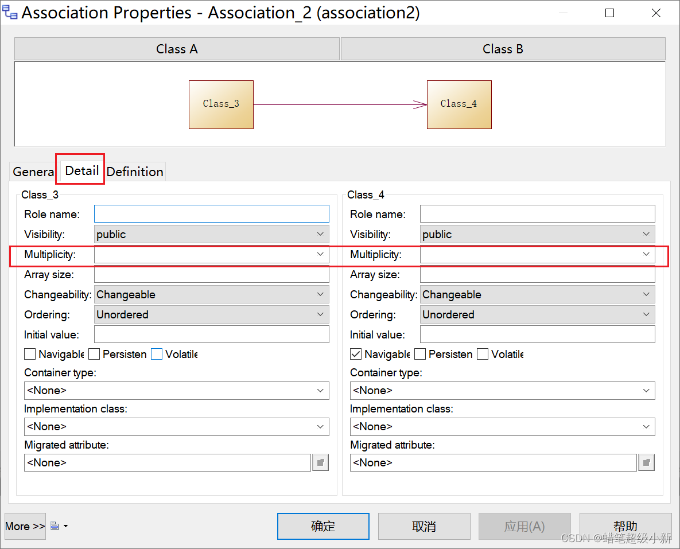Open the Class_3 migrated attribute properties icon
The height and width of the screenshot is (549, 680).
(x=320, y=463)
